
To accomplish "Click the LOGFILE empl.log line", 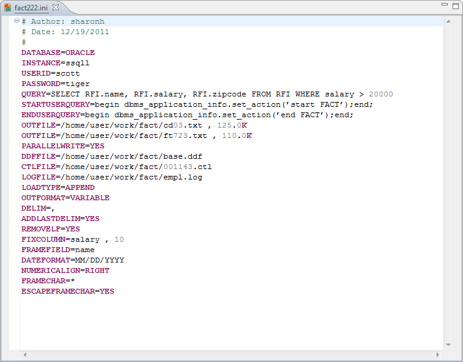I will click(x=112, y=177).
